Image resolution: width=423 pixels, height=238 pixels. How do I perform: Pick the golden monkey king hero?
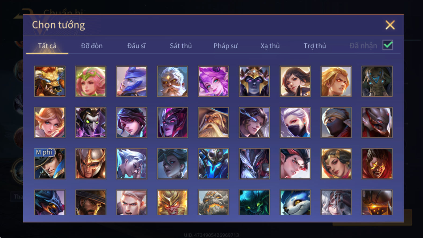click(x=172, y=202)
